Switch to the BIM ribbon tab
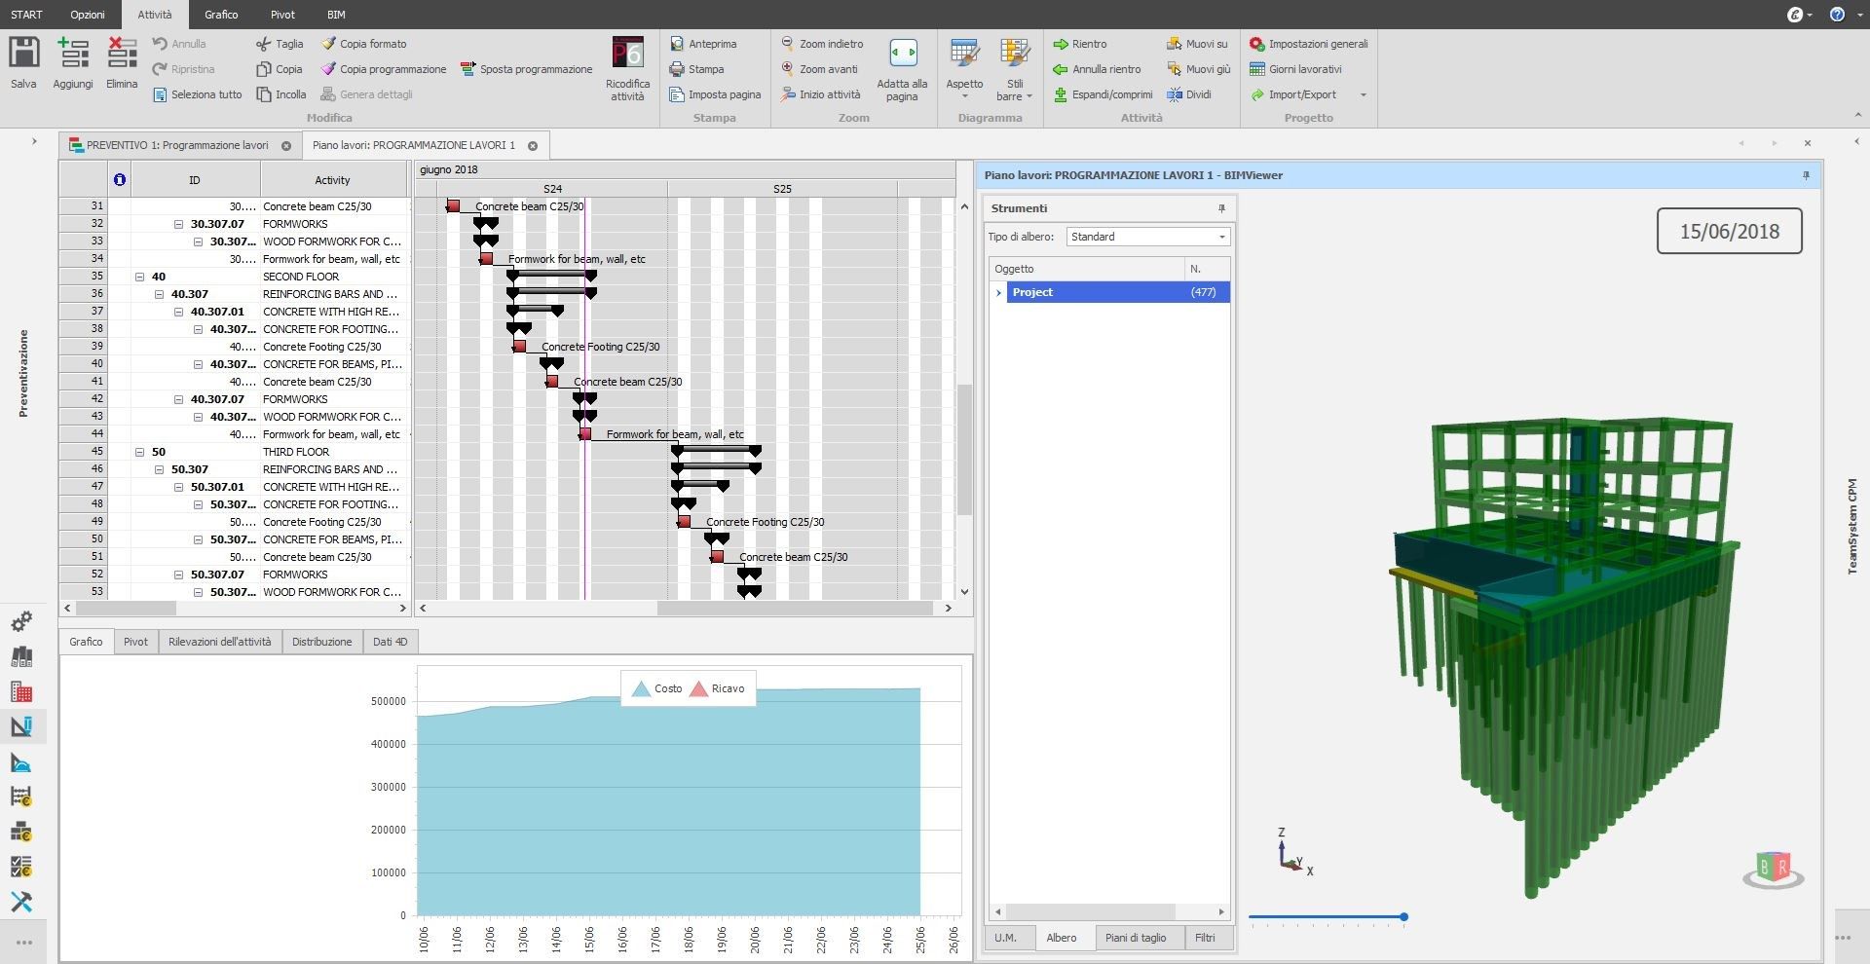Viewport: 1870px width, 964px height. 336,15
